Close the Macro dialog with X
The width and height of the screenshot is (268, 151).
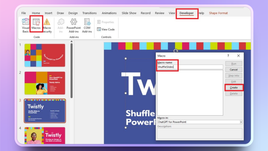(238, 56)
